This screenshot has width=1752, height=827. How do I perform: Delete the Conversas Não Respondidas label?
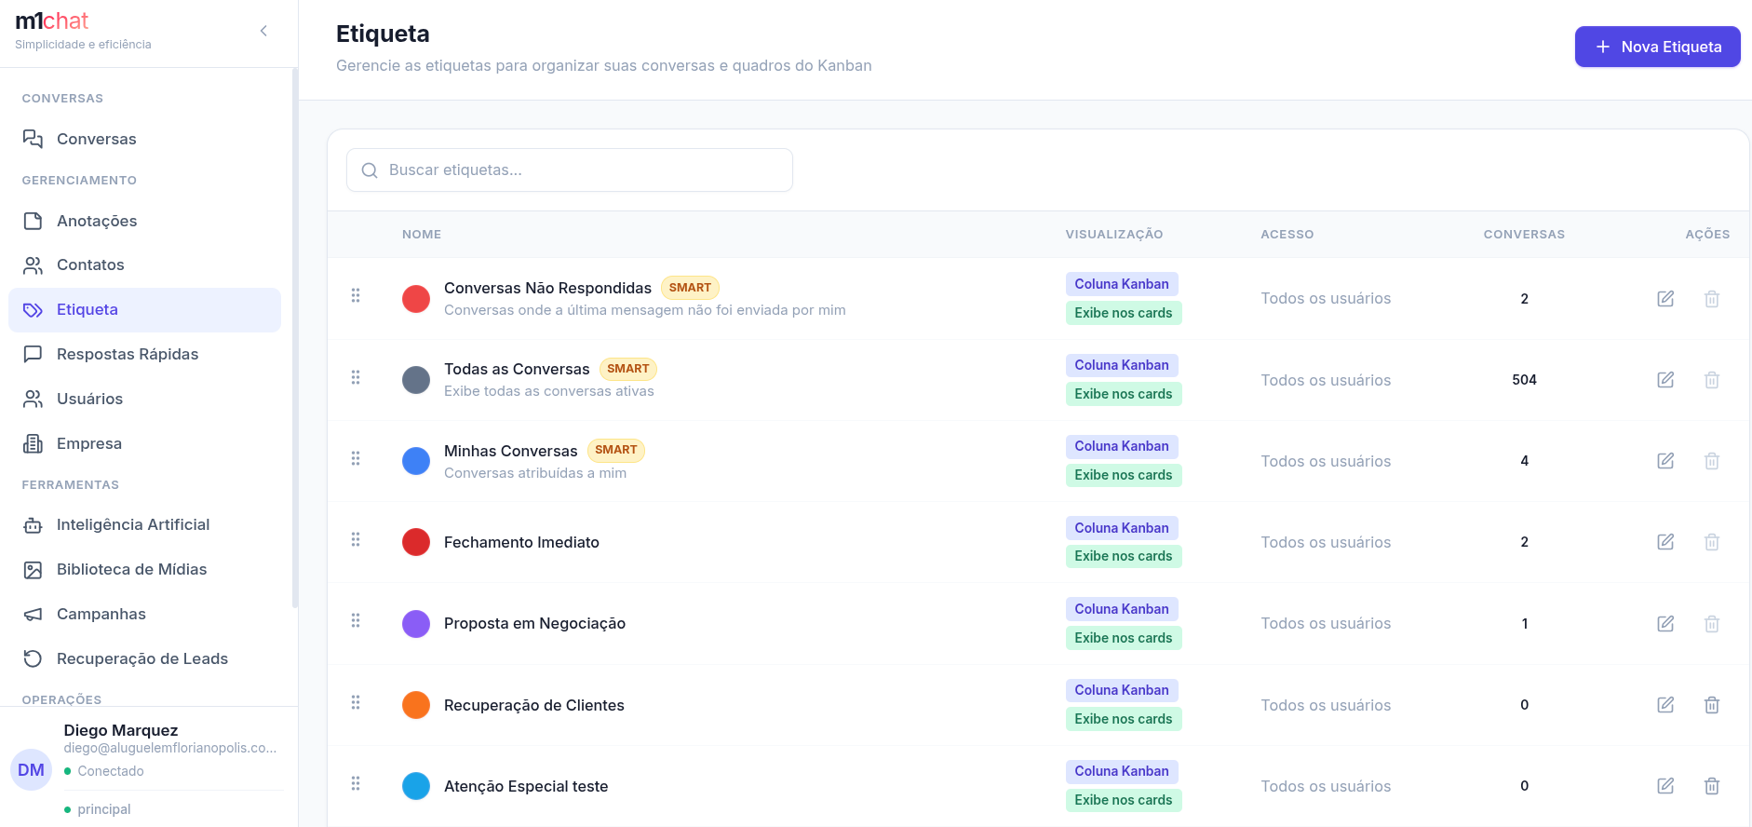click(x=1711, y=299)
